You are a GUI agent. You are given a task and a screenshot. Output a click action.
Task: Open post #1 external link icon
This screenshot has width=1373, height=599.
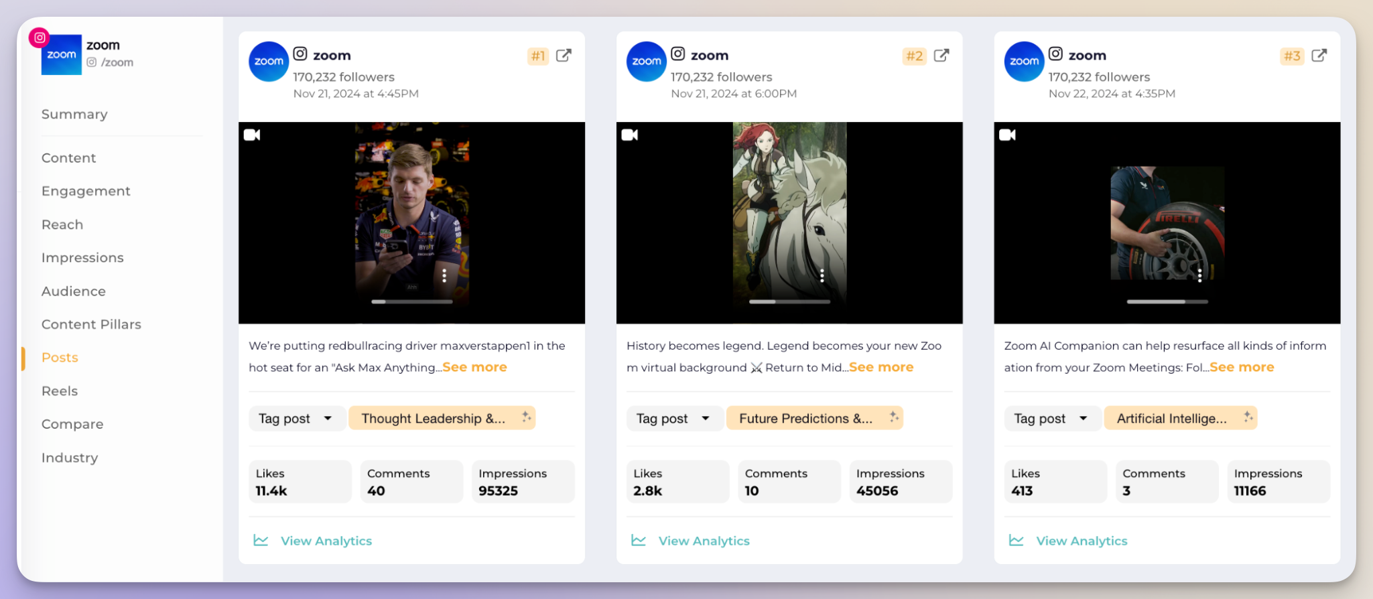pos(564,55)
